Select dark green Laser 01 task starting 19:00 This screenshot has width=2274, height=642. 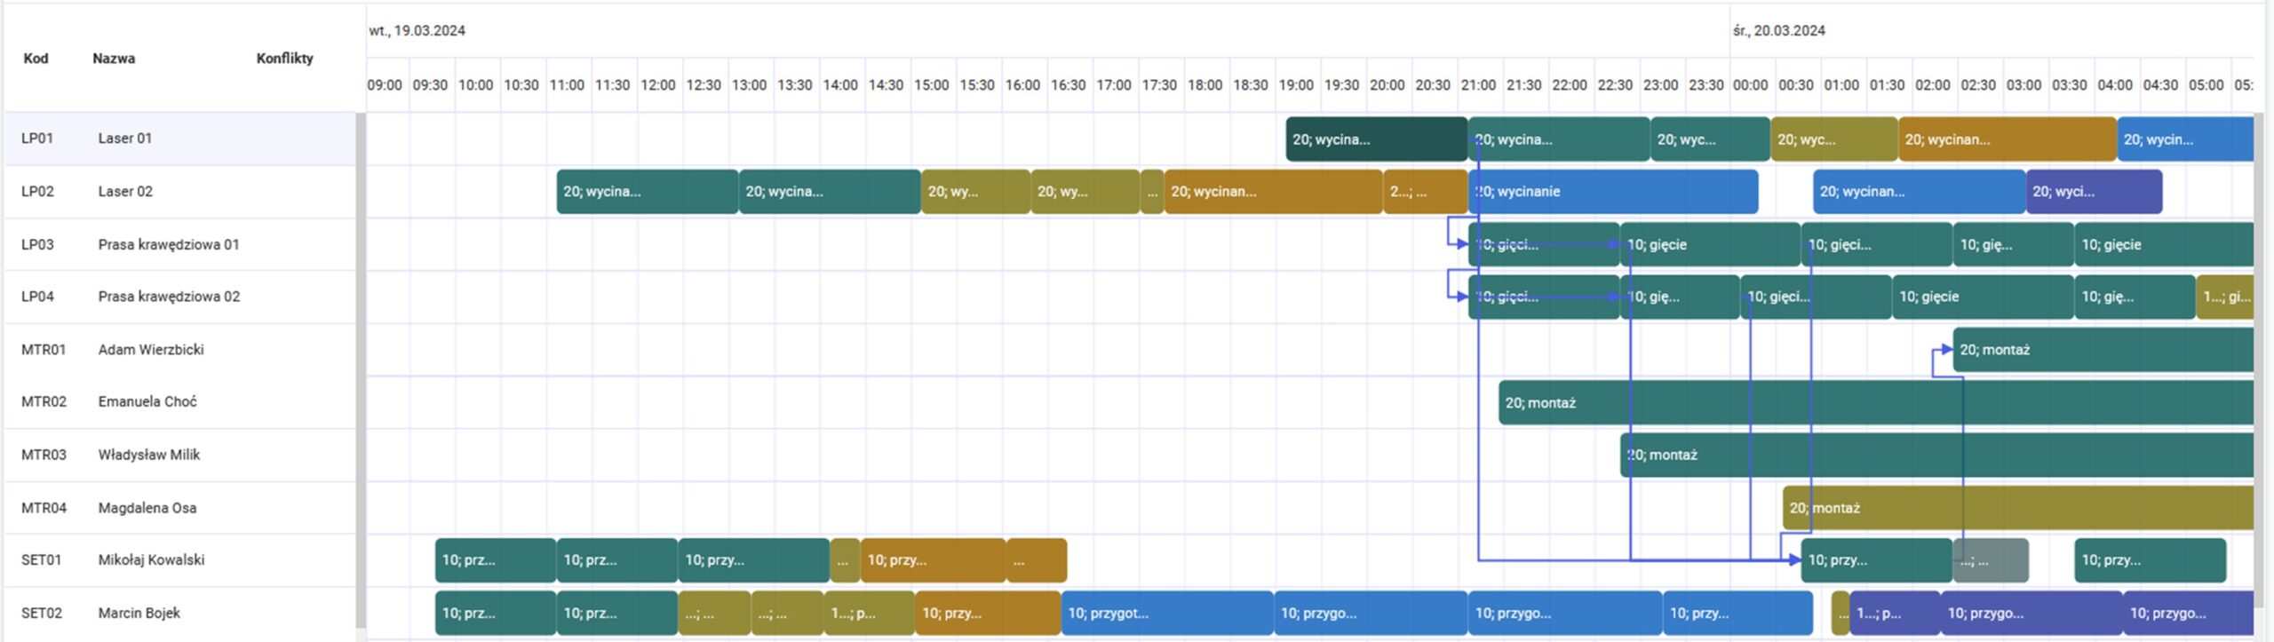[x=1377, y=139]
